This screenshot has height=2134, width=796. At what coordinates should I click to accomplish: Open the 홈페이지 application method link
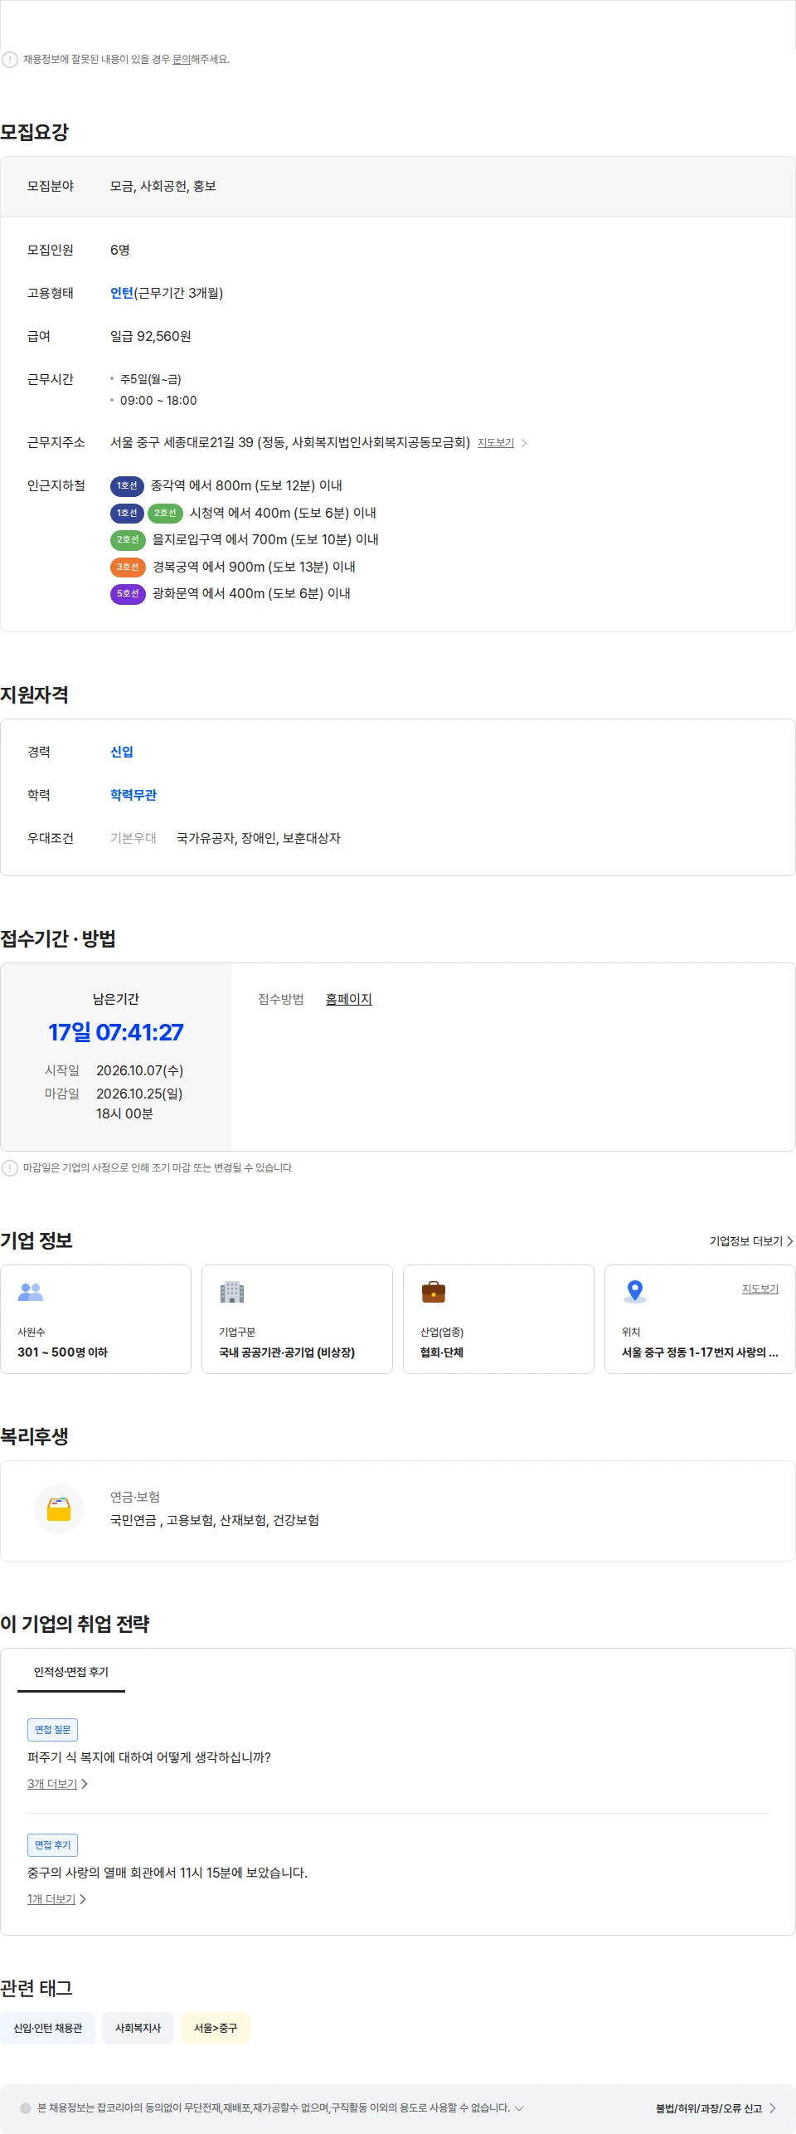pyautogui.click(x=349, y=999)
